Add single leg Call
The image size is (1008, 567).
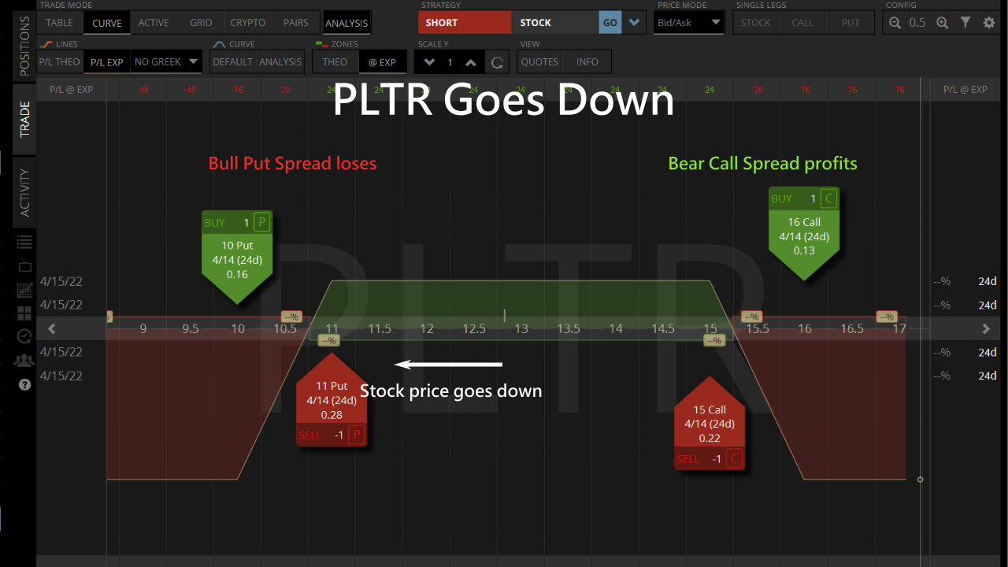[803, 23]
